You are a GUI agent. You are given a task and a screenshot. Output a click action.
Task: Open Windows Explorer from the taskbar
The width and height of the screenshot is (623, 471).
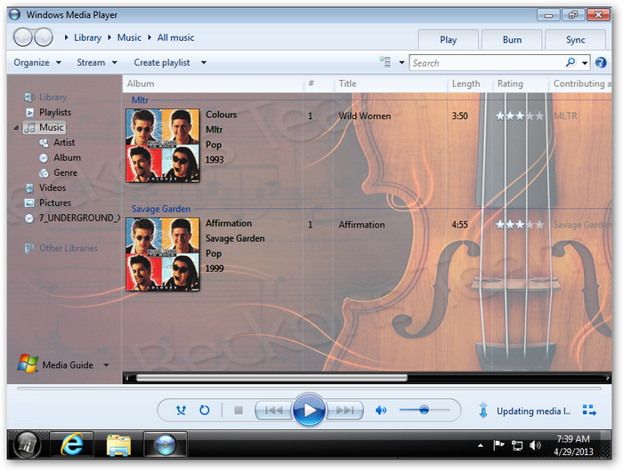coord(118,444)
